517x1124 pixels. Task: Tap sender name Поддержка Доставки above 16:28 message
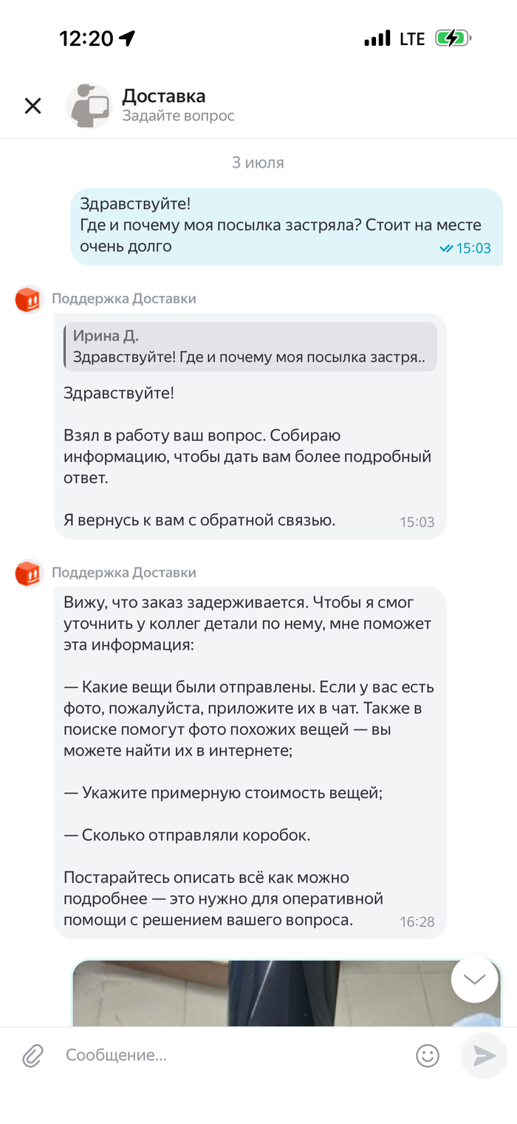point(124,573)
